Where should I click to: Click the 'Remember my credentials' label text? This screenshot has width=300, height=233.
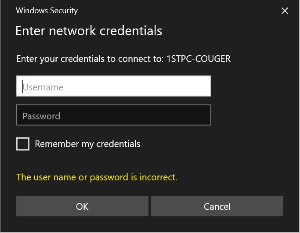tap(87, 144)
